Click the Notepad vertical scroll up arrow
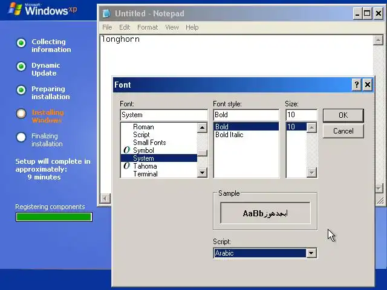Screen dimensions: 387x290 pos(378,40)
